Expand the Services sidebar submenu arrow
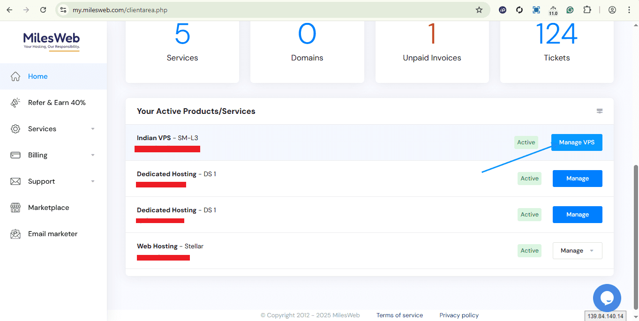Screen dimensions: 639x321 [x=93, y=129]
